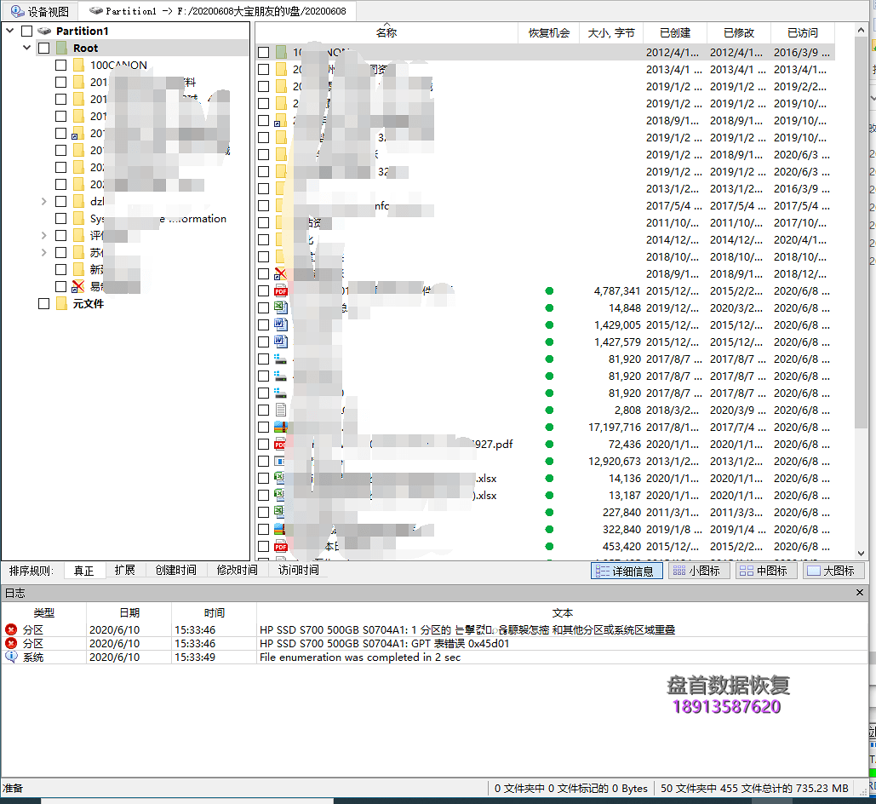Screen dimensions: 876x804
Task: Click the red error icon in the first log row
Action: (x=11, y=629)
